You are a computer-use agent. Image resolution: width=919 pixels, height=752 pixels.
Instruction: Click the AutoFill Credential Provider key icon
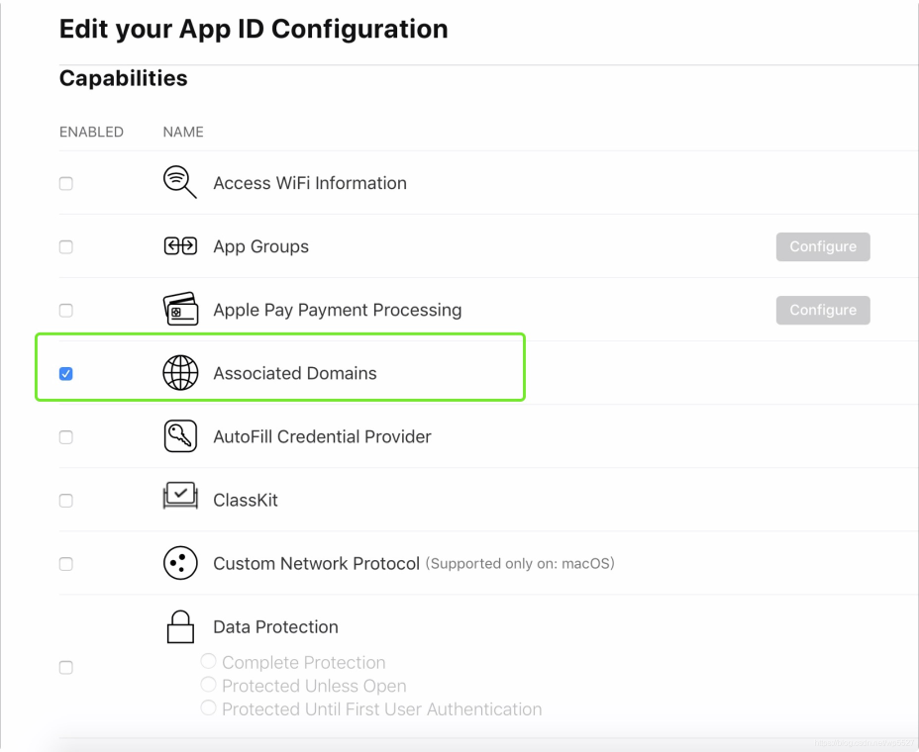[180, 436]
